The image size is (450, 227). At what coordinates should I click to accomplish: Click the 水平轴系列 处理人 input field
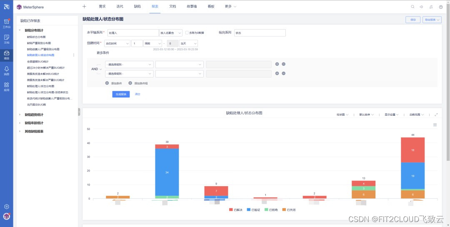tap(133, 33)
